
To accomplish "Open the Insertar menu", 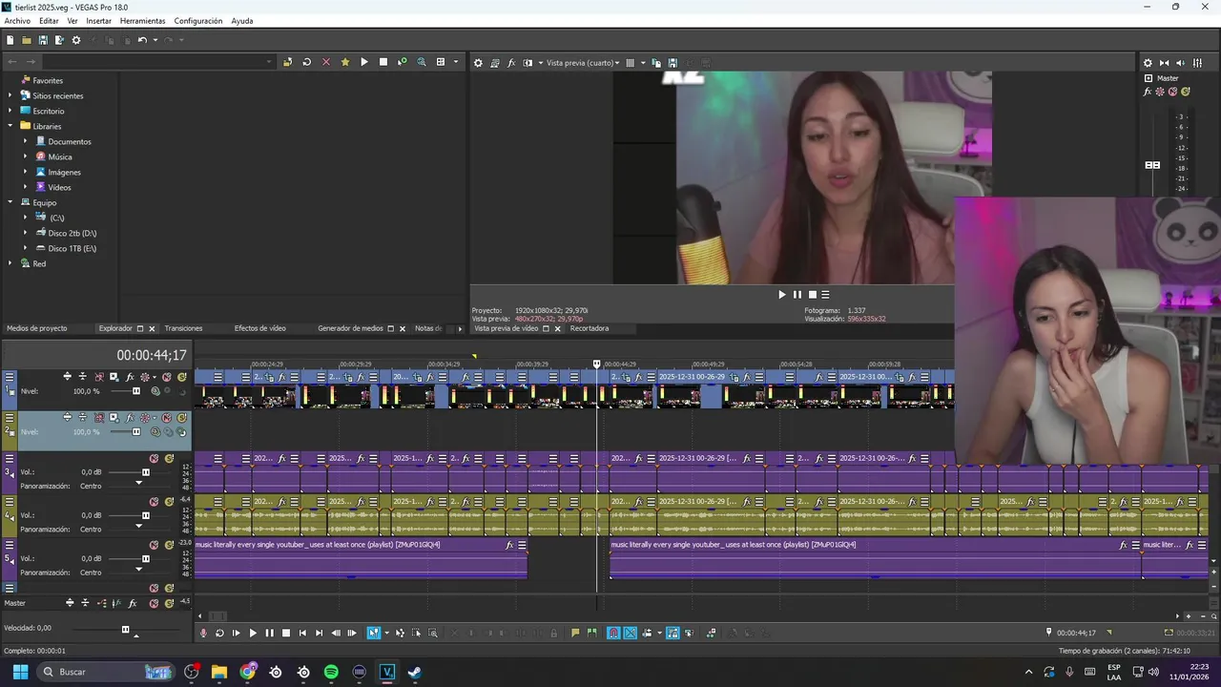I will (98, 21).
